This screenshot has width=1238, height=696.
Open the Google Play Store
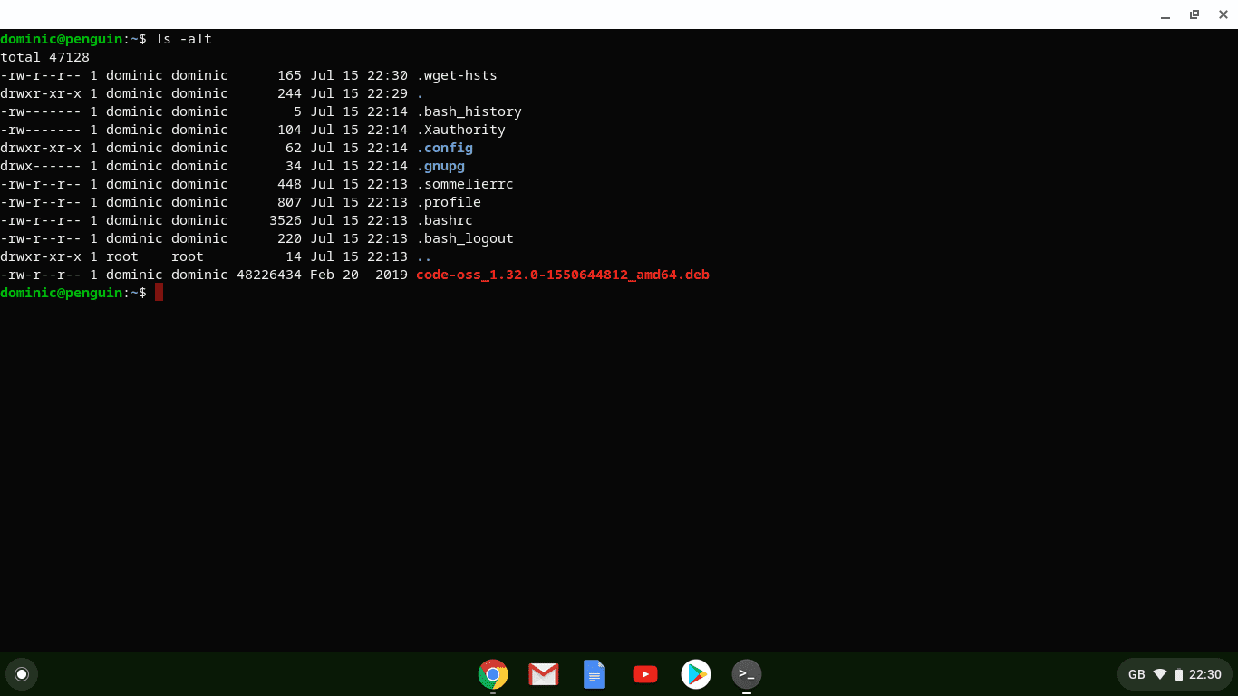695,674
